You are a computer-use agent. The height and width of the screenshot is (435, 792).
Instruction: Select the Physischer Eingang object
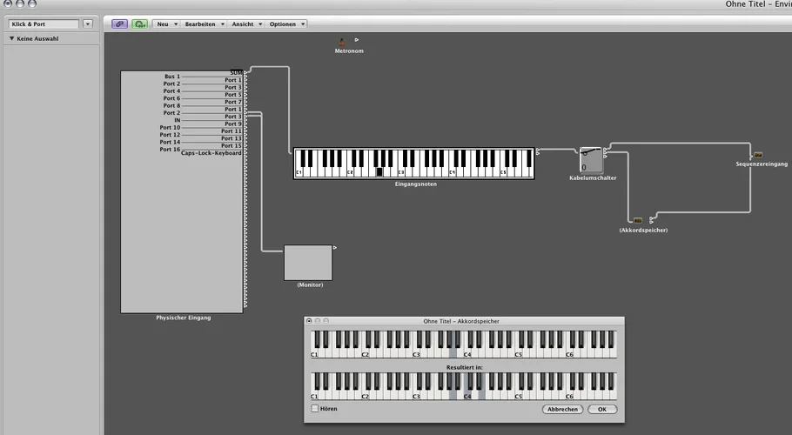[x=182, y=191]
